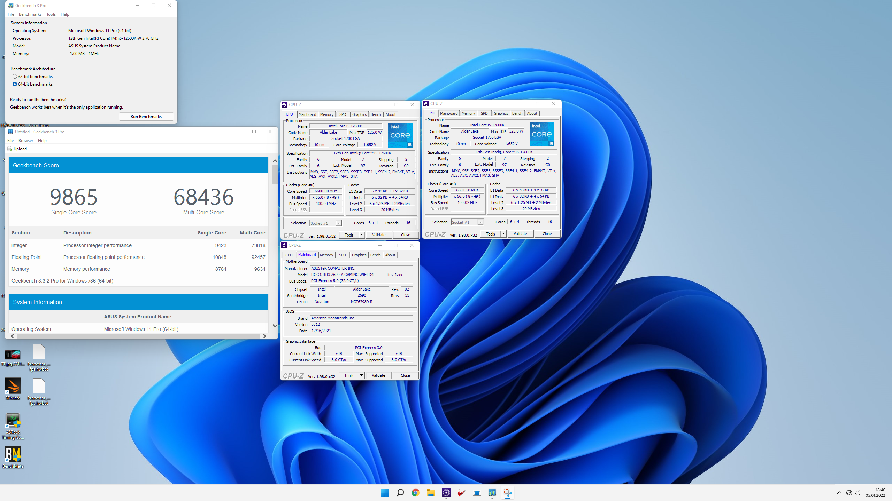Click the Floating Point row in results table
This screenshot has height=501, width=892.
(x=138, y=257)
